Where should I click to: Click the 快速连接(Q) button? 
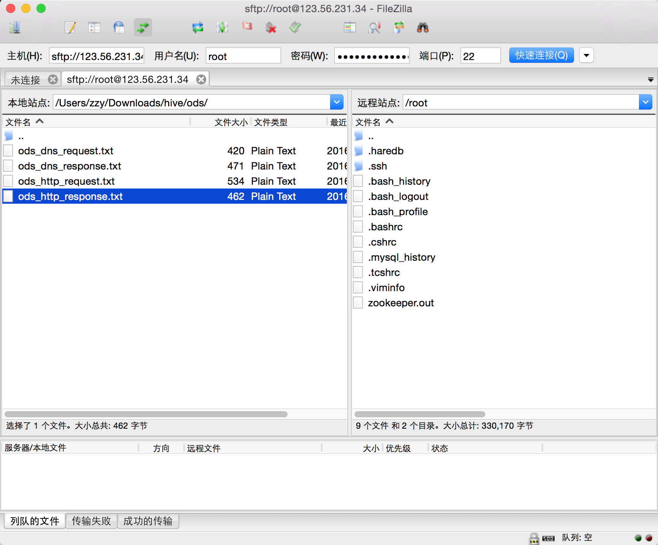(x=541, y=55)
